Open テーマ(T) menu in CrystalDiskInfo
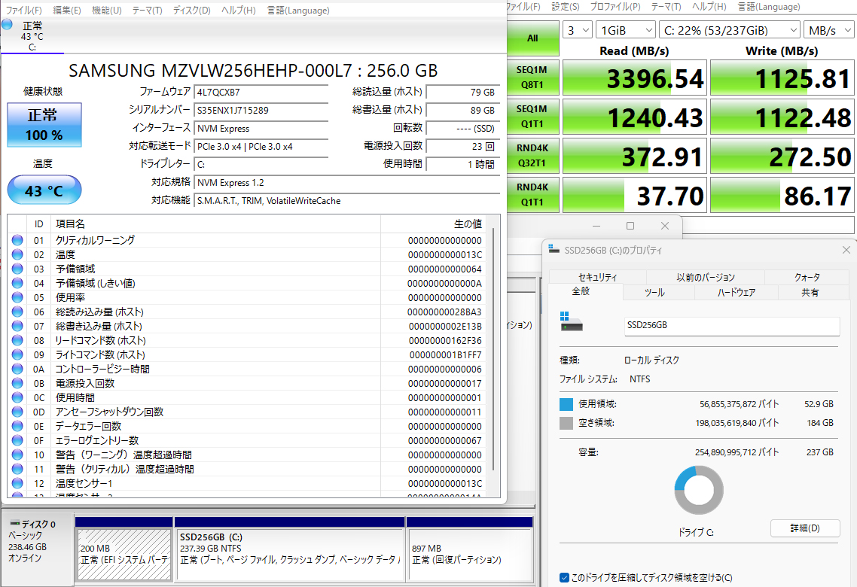The width and height of the screenshot is (857, 587). tap(147, 11)
